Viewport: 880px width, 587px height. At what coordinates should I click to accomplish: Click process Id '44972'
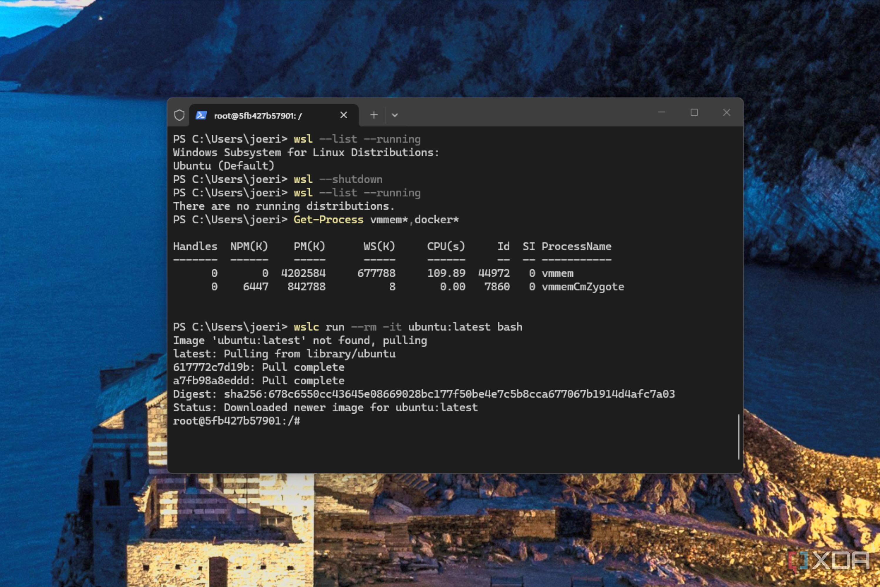click(x=494, y=273)
